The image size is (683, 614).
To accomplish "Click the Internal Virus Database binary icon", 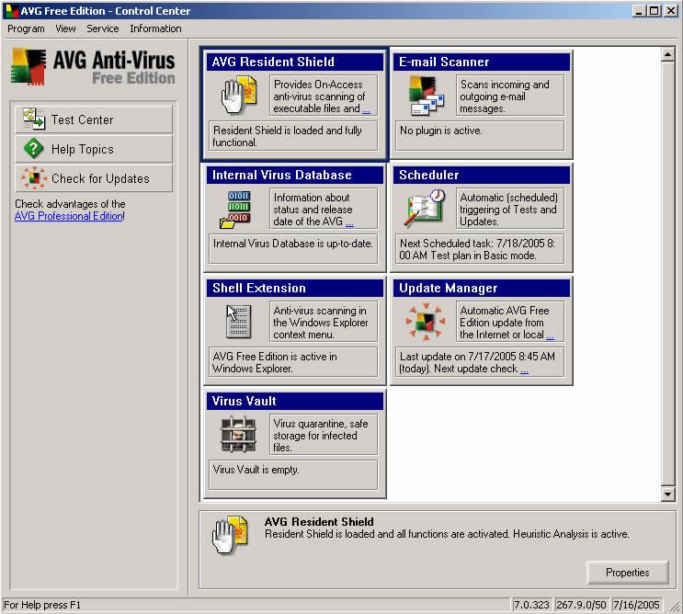I will (235, 210).
